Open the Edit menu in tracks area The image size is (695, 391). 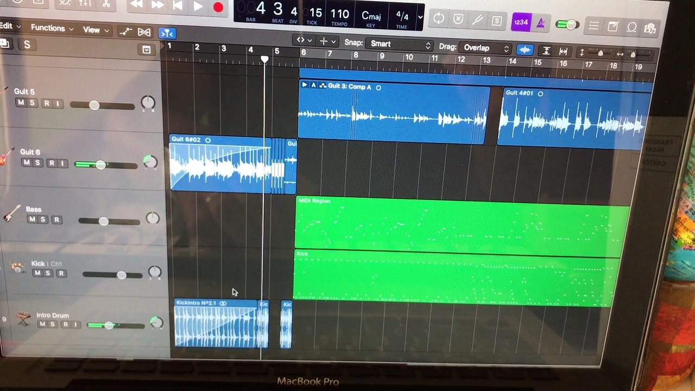click(x=10, y=26)
